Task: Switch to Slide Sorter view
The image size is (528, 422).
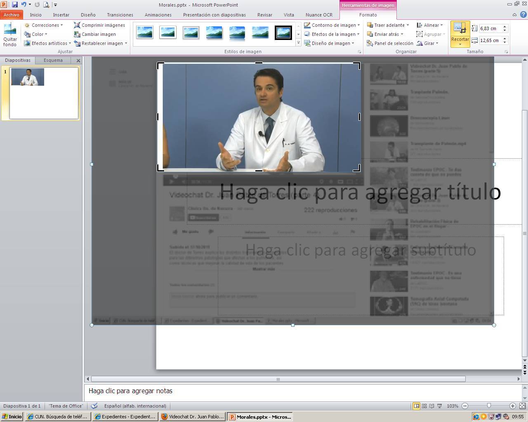Action: pyautogui.click(x=424, y=406)
